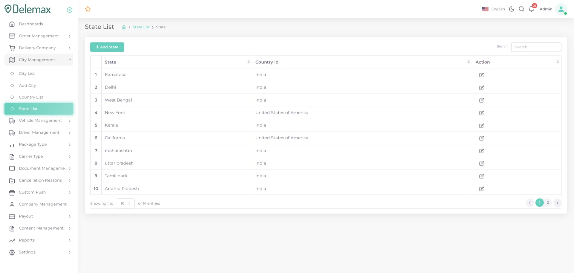Edit the Kerala state row
This screenshot has width=574, height=273.
482,126
